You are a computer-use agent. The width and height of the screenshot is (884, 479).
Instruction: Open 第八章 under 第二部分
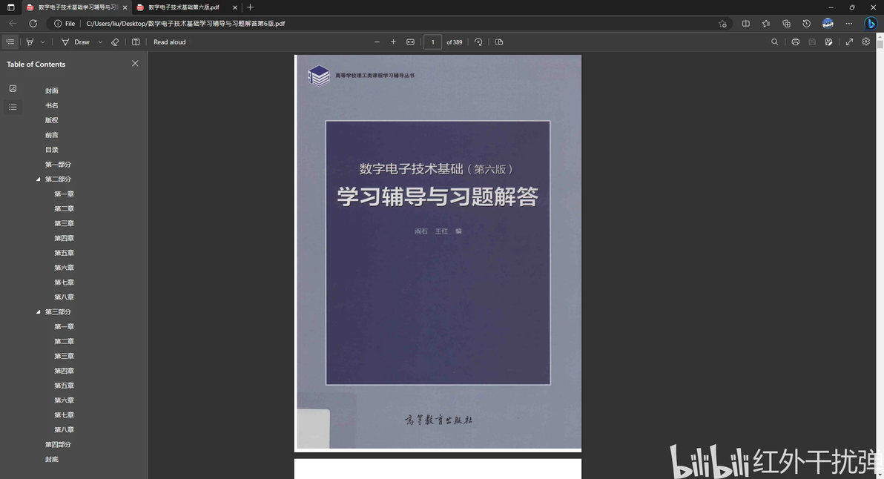(x=65, y=297)
